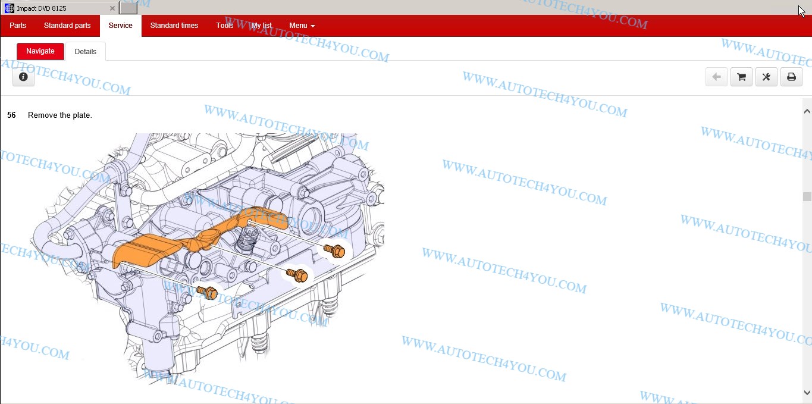
Task: Click the scrollbar up arrow
Action: click(807, 111)
